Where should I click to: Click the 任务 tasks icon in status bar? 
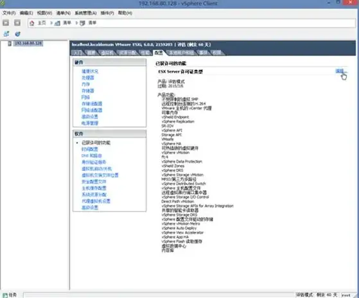point(5,295)
